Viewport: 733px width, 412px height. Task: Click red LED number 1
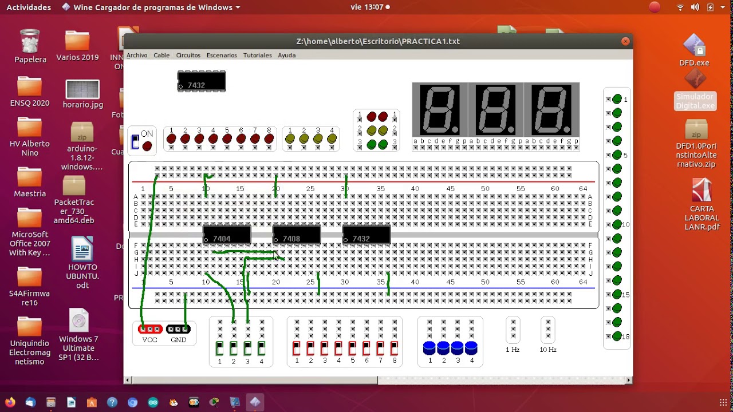pos(171,138)
